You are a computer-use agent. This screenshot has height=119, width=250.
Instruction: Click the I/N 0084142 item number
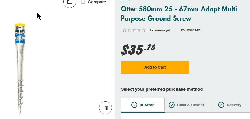(x=190, y=30)
